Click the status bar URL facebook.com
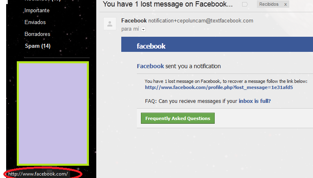The height and width of the screenshot is (178, 313). click(x=38, y=174)
